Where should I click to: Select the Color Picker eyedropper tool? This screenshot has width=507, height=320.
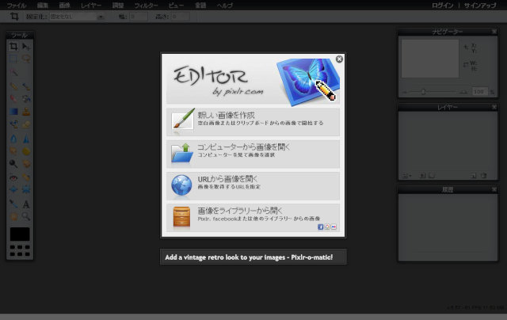(x=13, y=204)
